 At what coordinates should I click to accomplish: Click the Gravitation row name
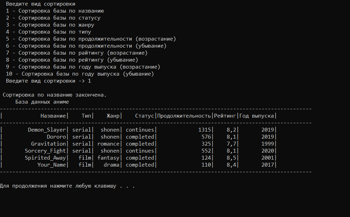pyautogui.click(x=48, y=144)
